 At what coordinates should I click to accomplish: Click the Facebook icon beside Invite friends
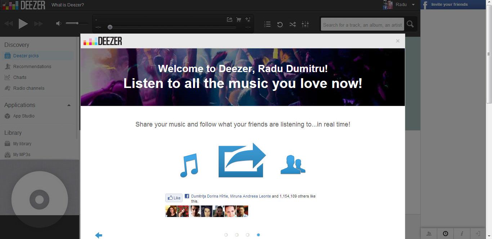(425, 5)
